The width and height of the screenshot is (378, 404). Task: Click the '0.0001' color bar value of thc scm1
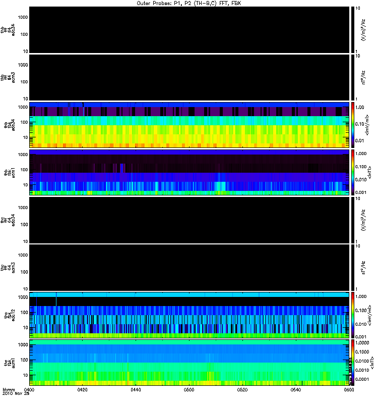(362, 379)
